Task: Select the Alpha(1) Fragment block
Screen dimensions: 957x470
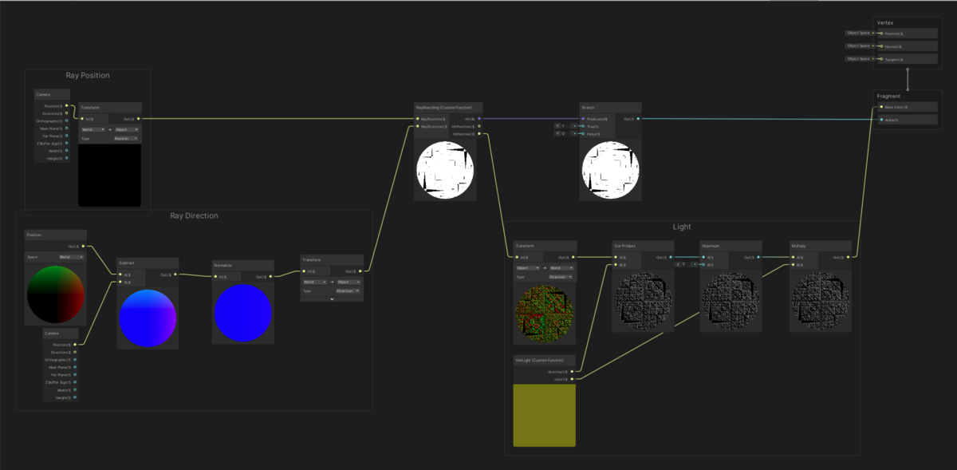Action: point(908,120)
